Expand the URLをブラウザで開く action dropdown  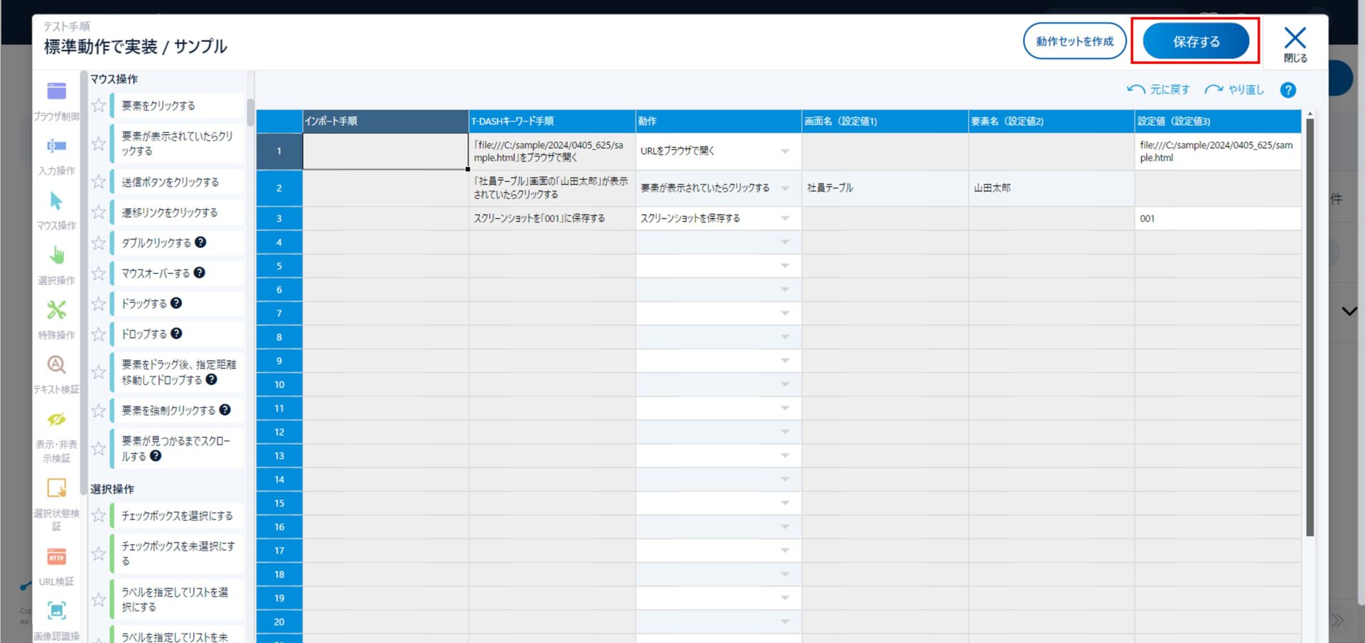click(x=785, y=151)
